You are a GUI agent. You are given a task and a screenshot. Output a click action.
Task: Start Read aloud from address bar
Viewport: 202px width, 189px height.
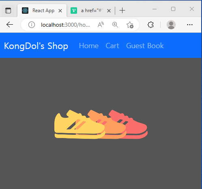coord(101,25)
